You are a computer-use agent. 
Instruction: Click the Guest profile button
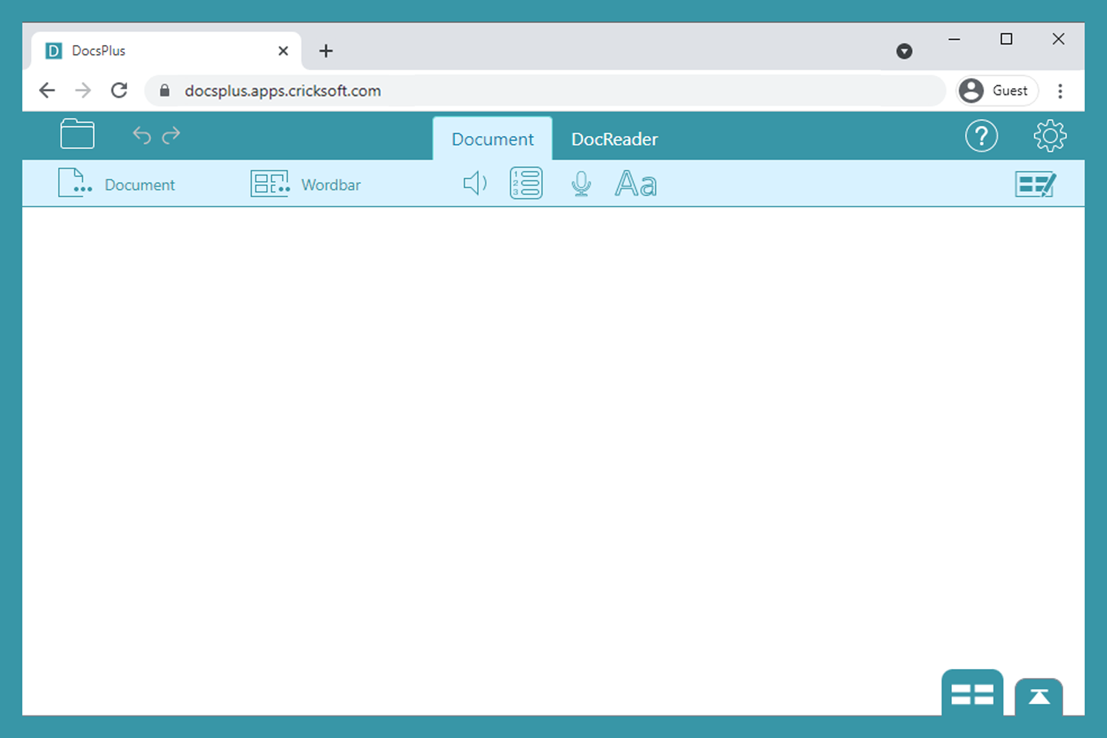996,91
